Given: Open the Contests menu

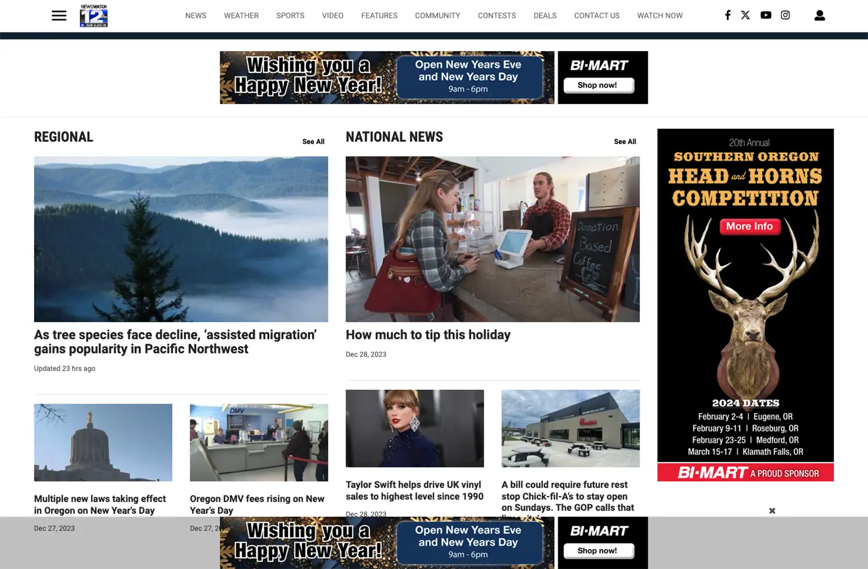Looking at the screenshot, I should [497, 15].
